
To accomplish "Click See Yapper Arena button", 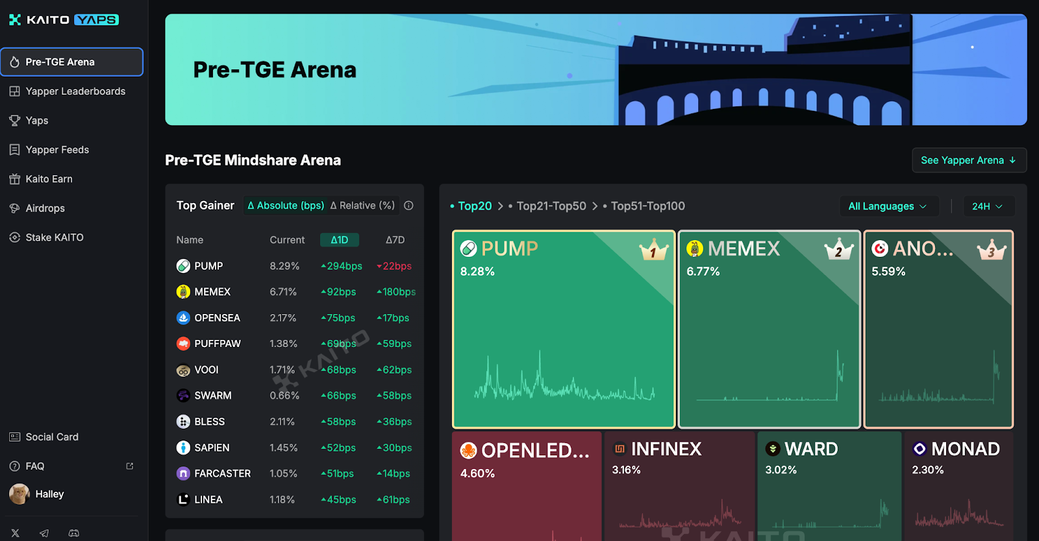I will [969, 160].
